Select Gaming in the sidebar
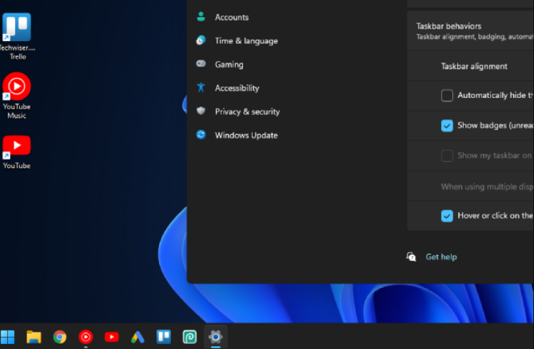534x349 pixels. [x=229, y=65]
